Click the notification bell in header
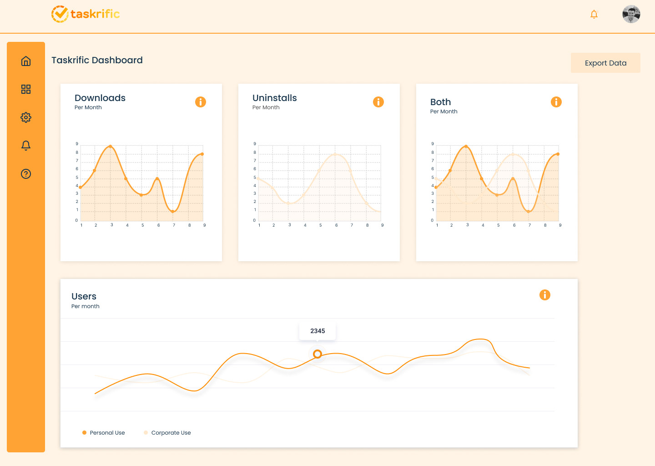Viewport: 655px width, 466px height. pyautogui.click(x=594, y=14)
